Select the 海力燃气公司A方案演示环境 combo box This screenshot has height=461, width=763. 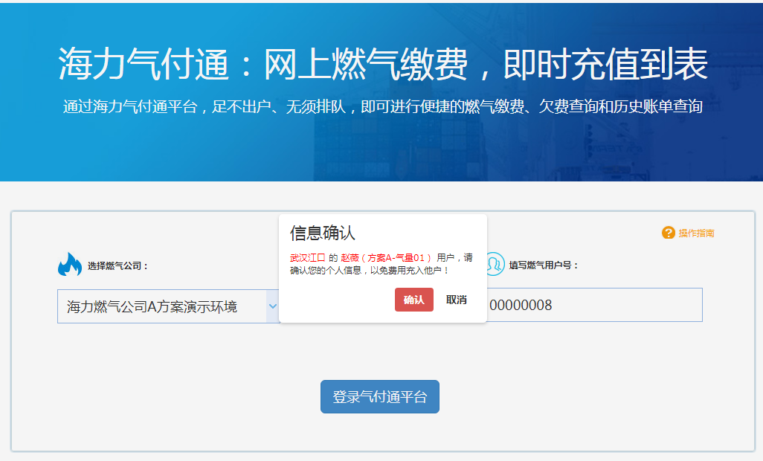[x=168, y=306]
